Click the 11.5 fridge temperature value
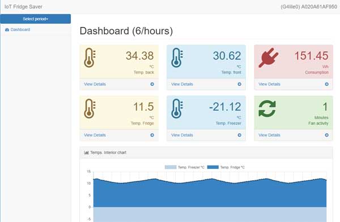The width and height of the screenshot is (340, 222). (143, 107)
